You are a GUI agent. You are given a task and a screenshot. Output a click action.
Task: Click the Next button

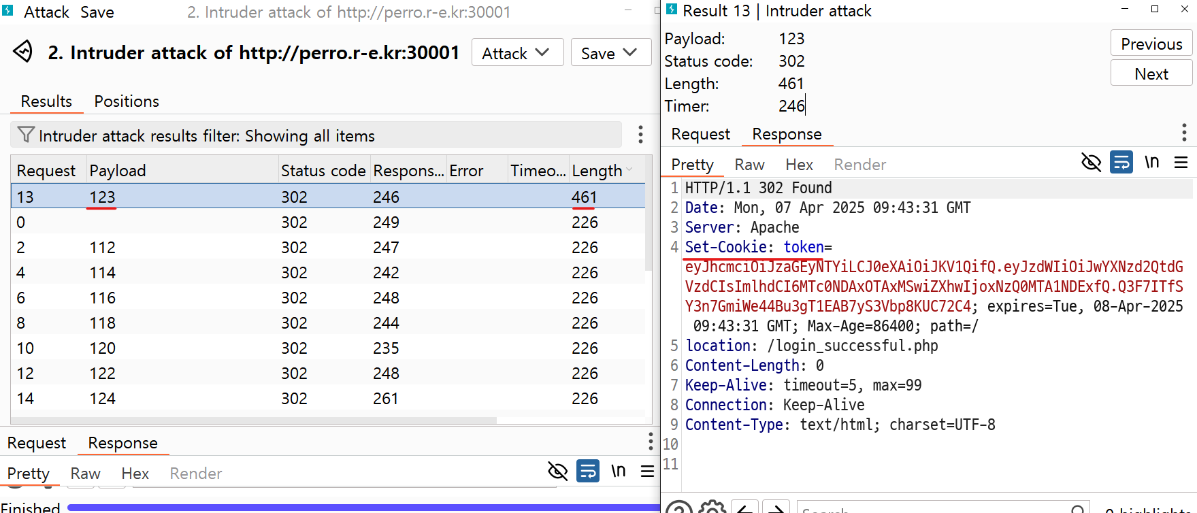tap(1151, 73)
